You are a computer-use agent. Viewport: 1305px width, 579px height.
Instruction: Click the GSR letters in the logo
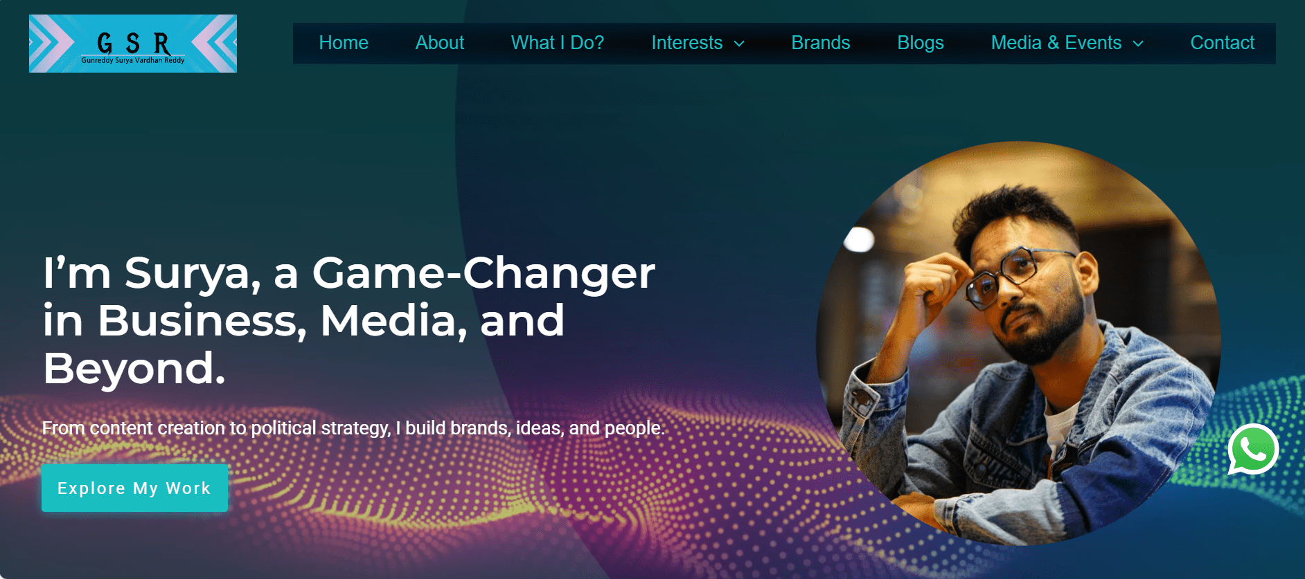point(133,43)
